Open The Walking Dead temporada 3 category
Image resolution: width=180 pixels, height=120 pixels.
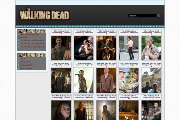pos(31,48)
